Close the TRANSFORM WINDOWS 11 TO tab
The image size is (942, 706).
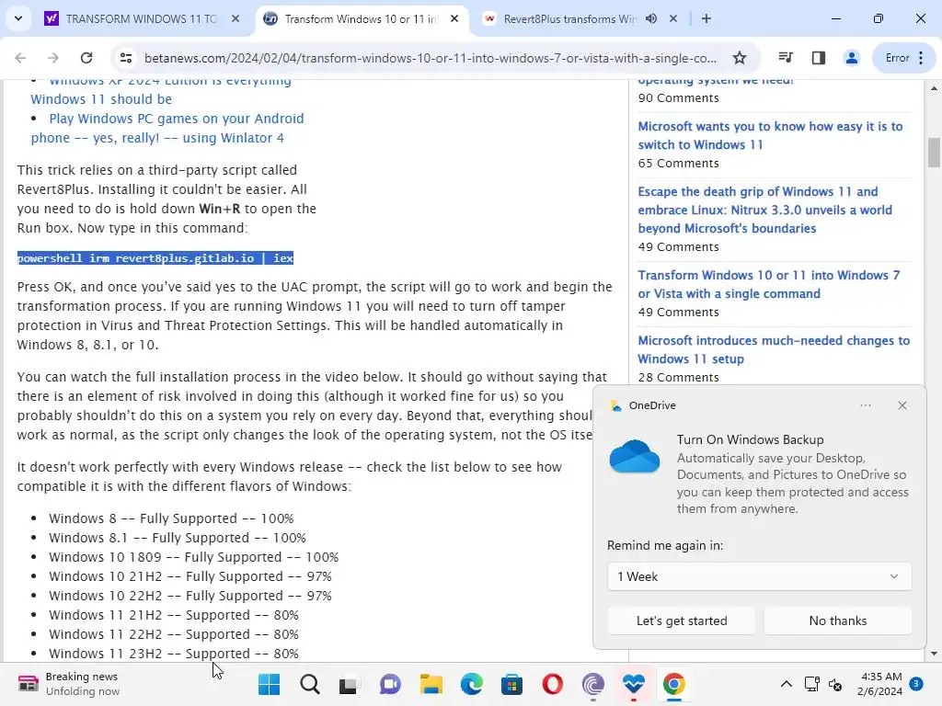[x=235, y=18]
